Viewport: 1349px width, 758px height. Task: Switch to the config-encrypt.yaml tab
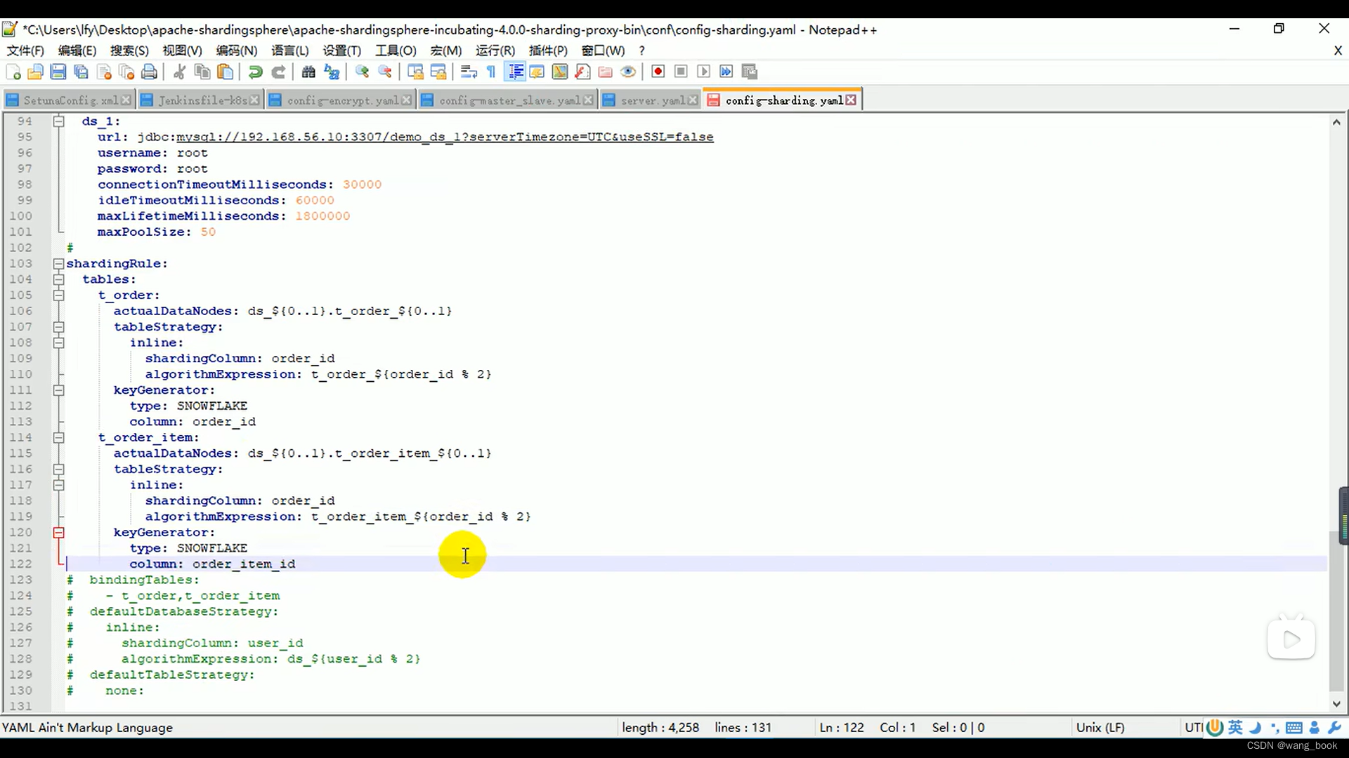pos(342,100)
